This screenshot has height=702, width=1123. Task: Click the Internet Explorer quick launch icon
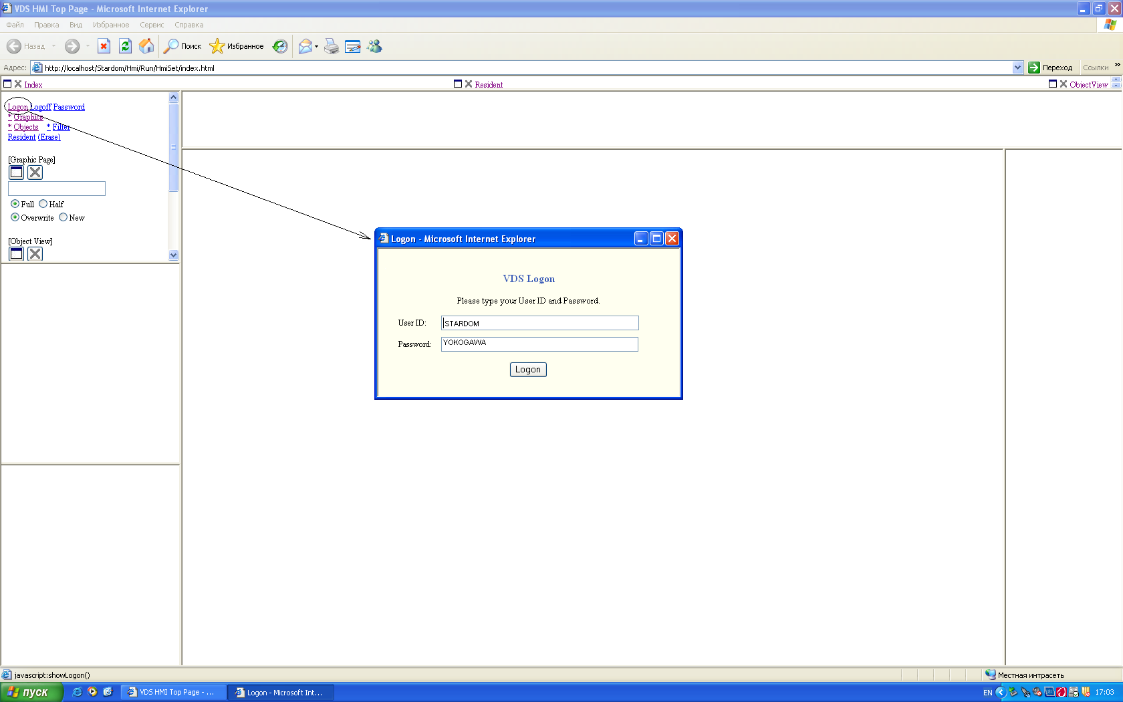click(77, 692)
